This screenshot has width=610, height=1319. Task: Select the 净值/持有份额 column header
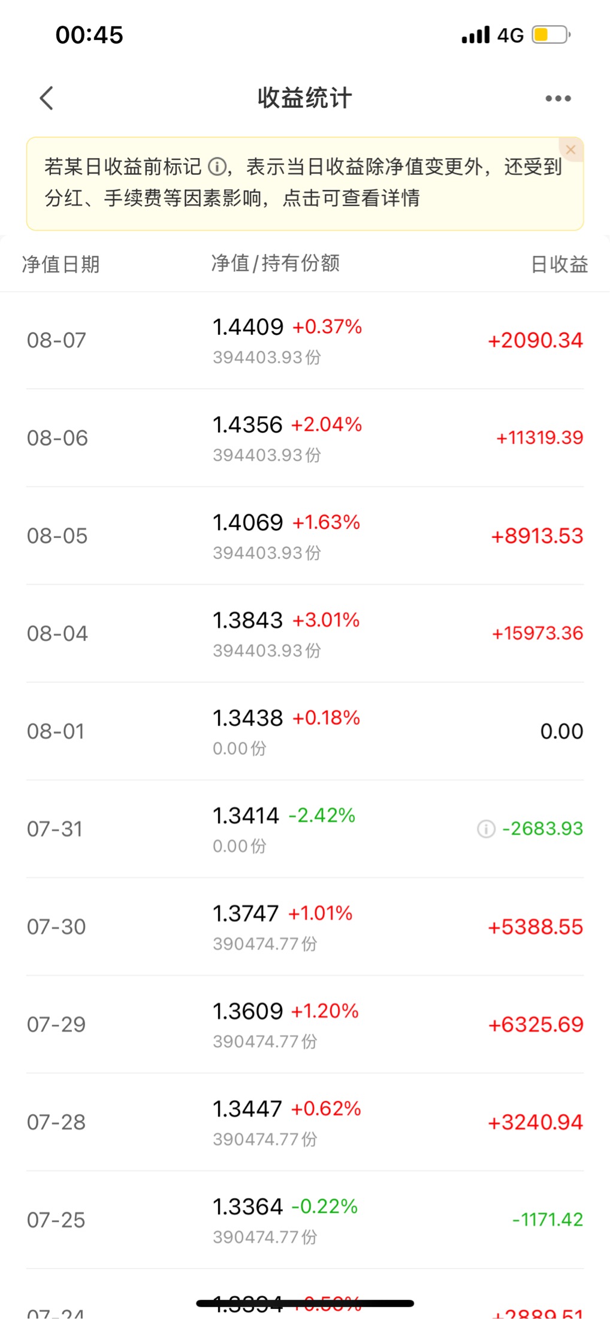[x=276, y=263]
